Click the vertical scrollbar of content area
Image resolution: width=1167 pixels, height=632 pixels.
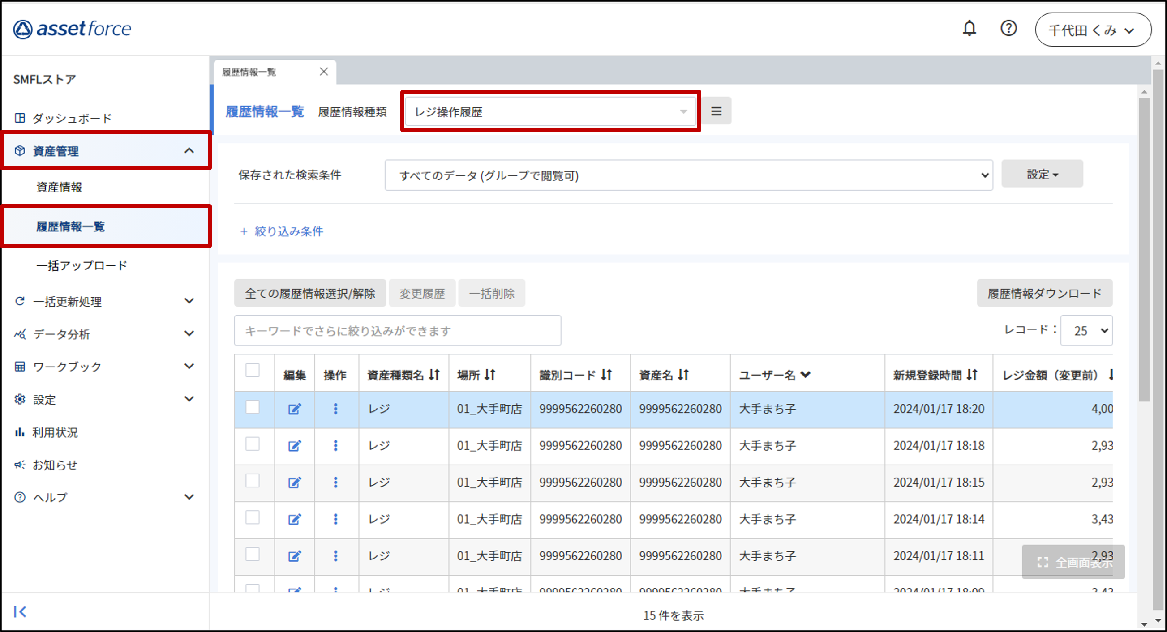pyautogui.click(x=1144, y=249)
